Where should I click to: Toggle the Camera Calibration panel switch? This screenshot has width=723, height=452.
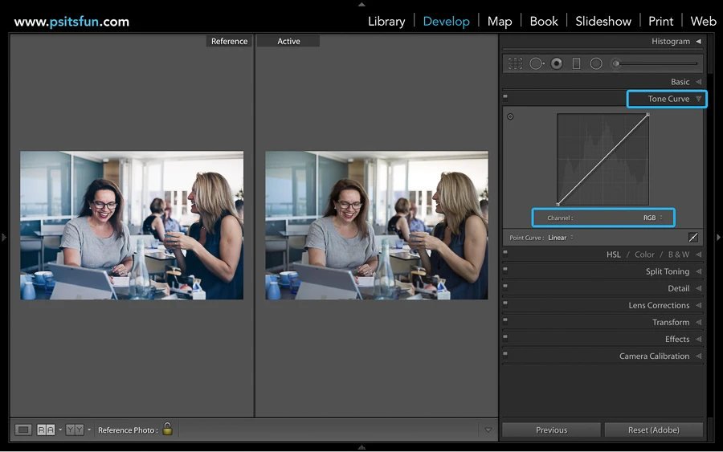[x=505, y=354]
